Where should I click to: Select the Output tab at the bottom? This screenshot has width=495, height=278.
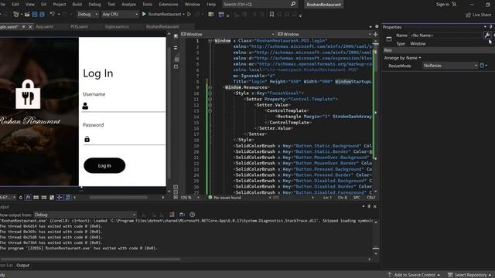[x=22, y=266]
